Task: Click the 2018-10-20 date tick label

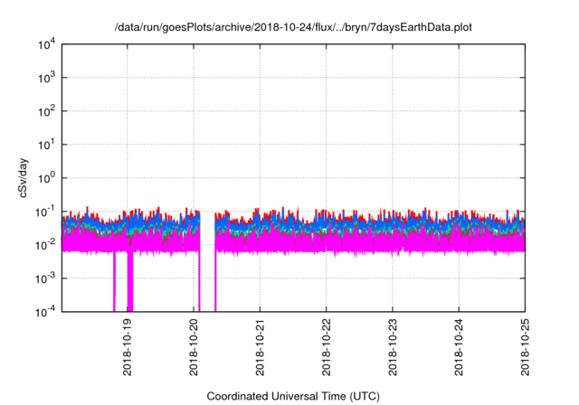Action: coord(194,347)
